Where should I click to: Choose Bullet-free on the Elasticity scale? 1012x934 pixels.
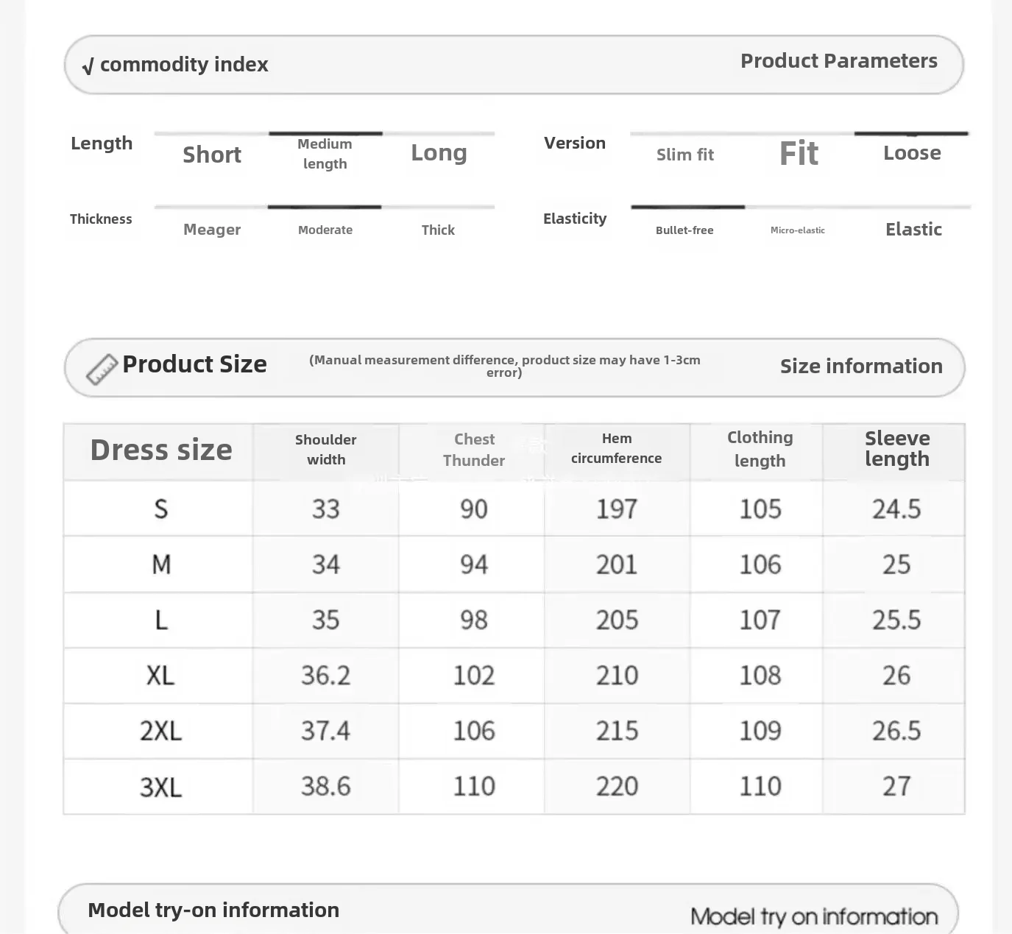click(x=684, y=230)
